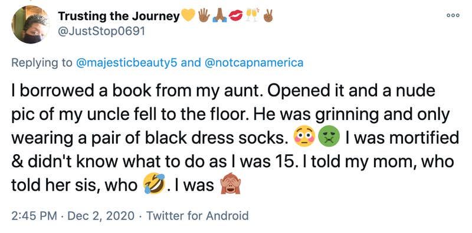Open the @majesticbeauty5 mention link
The width and height of the screenshot is (472, 233).
click(127, 63)
